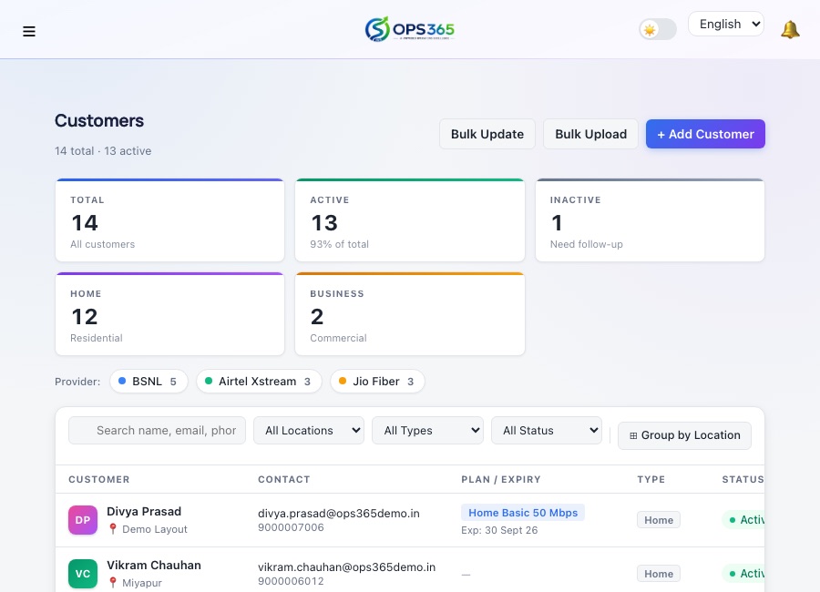
Task: Click the Add Customer button
Action: point(705,134)
